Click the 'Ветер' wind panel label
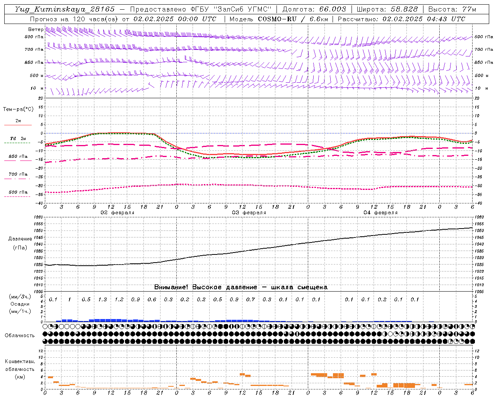495x396 pixels. point(36,29)
